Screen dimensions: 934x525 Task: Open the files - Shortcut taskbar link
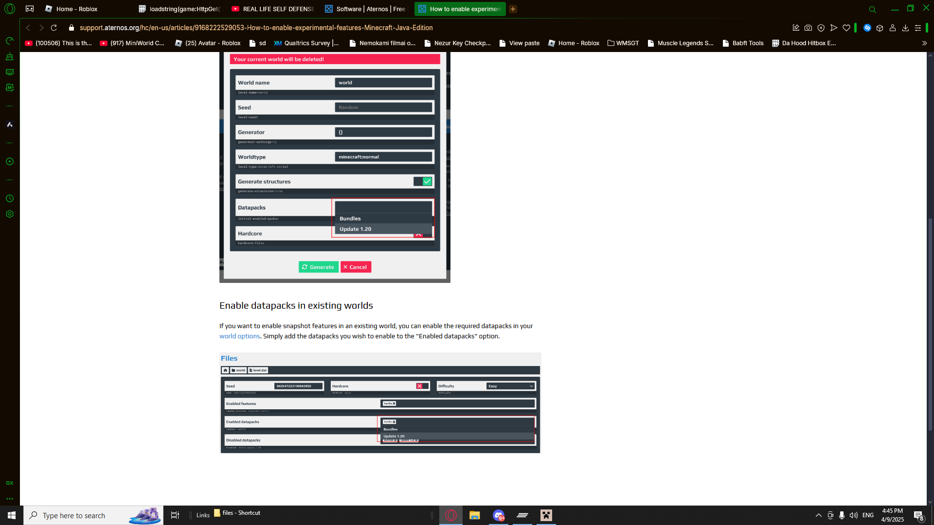237,513
